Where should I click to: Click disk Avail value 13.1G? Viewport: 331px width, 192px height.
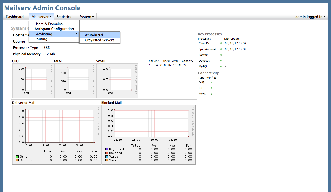point(177,65)
